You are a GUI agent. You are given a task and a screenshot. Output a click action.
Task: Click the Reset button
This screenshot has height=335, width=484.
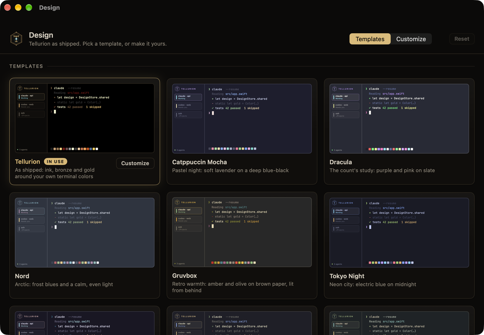click(462, 39)
